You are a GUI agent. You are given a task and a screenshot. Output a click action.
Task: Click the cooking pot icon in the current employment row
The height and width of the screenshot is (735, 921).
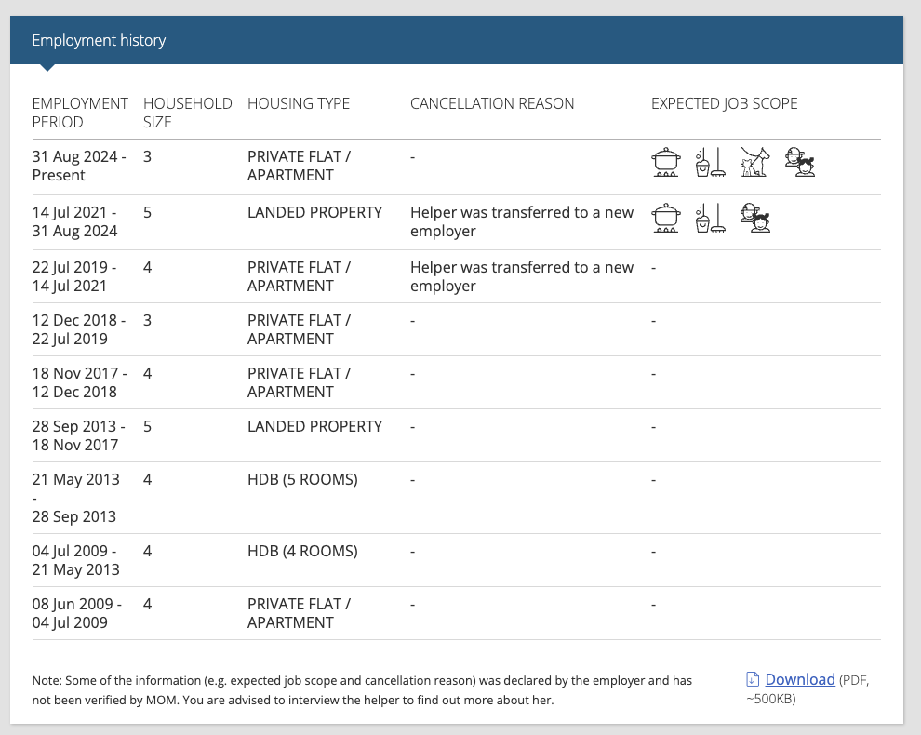point(666,162)
